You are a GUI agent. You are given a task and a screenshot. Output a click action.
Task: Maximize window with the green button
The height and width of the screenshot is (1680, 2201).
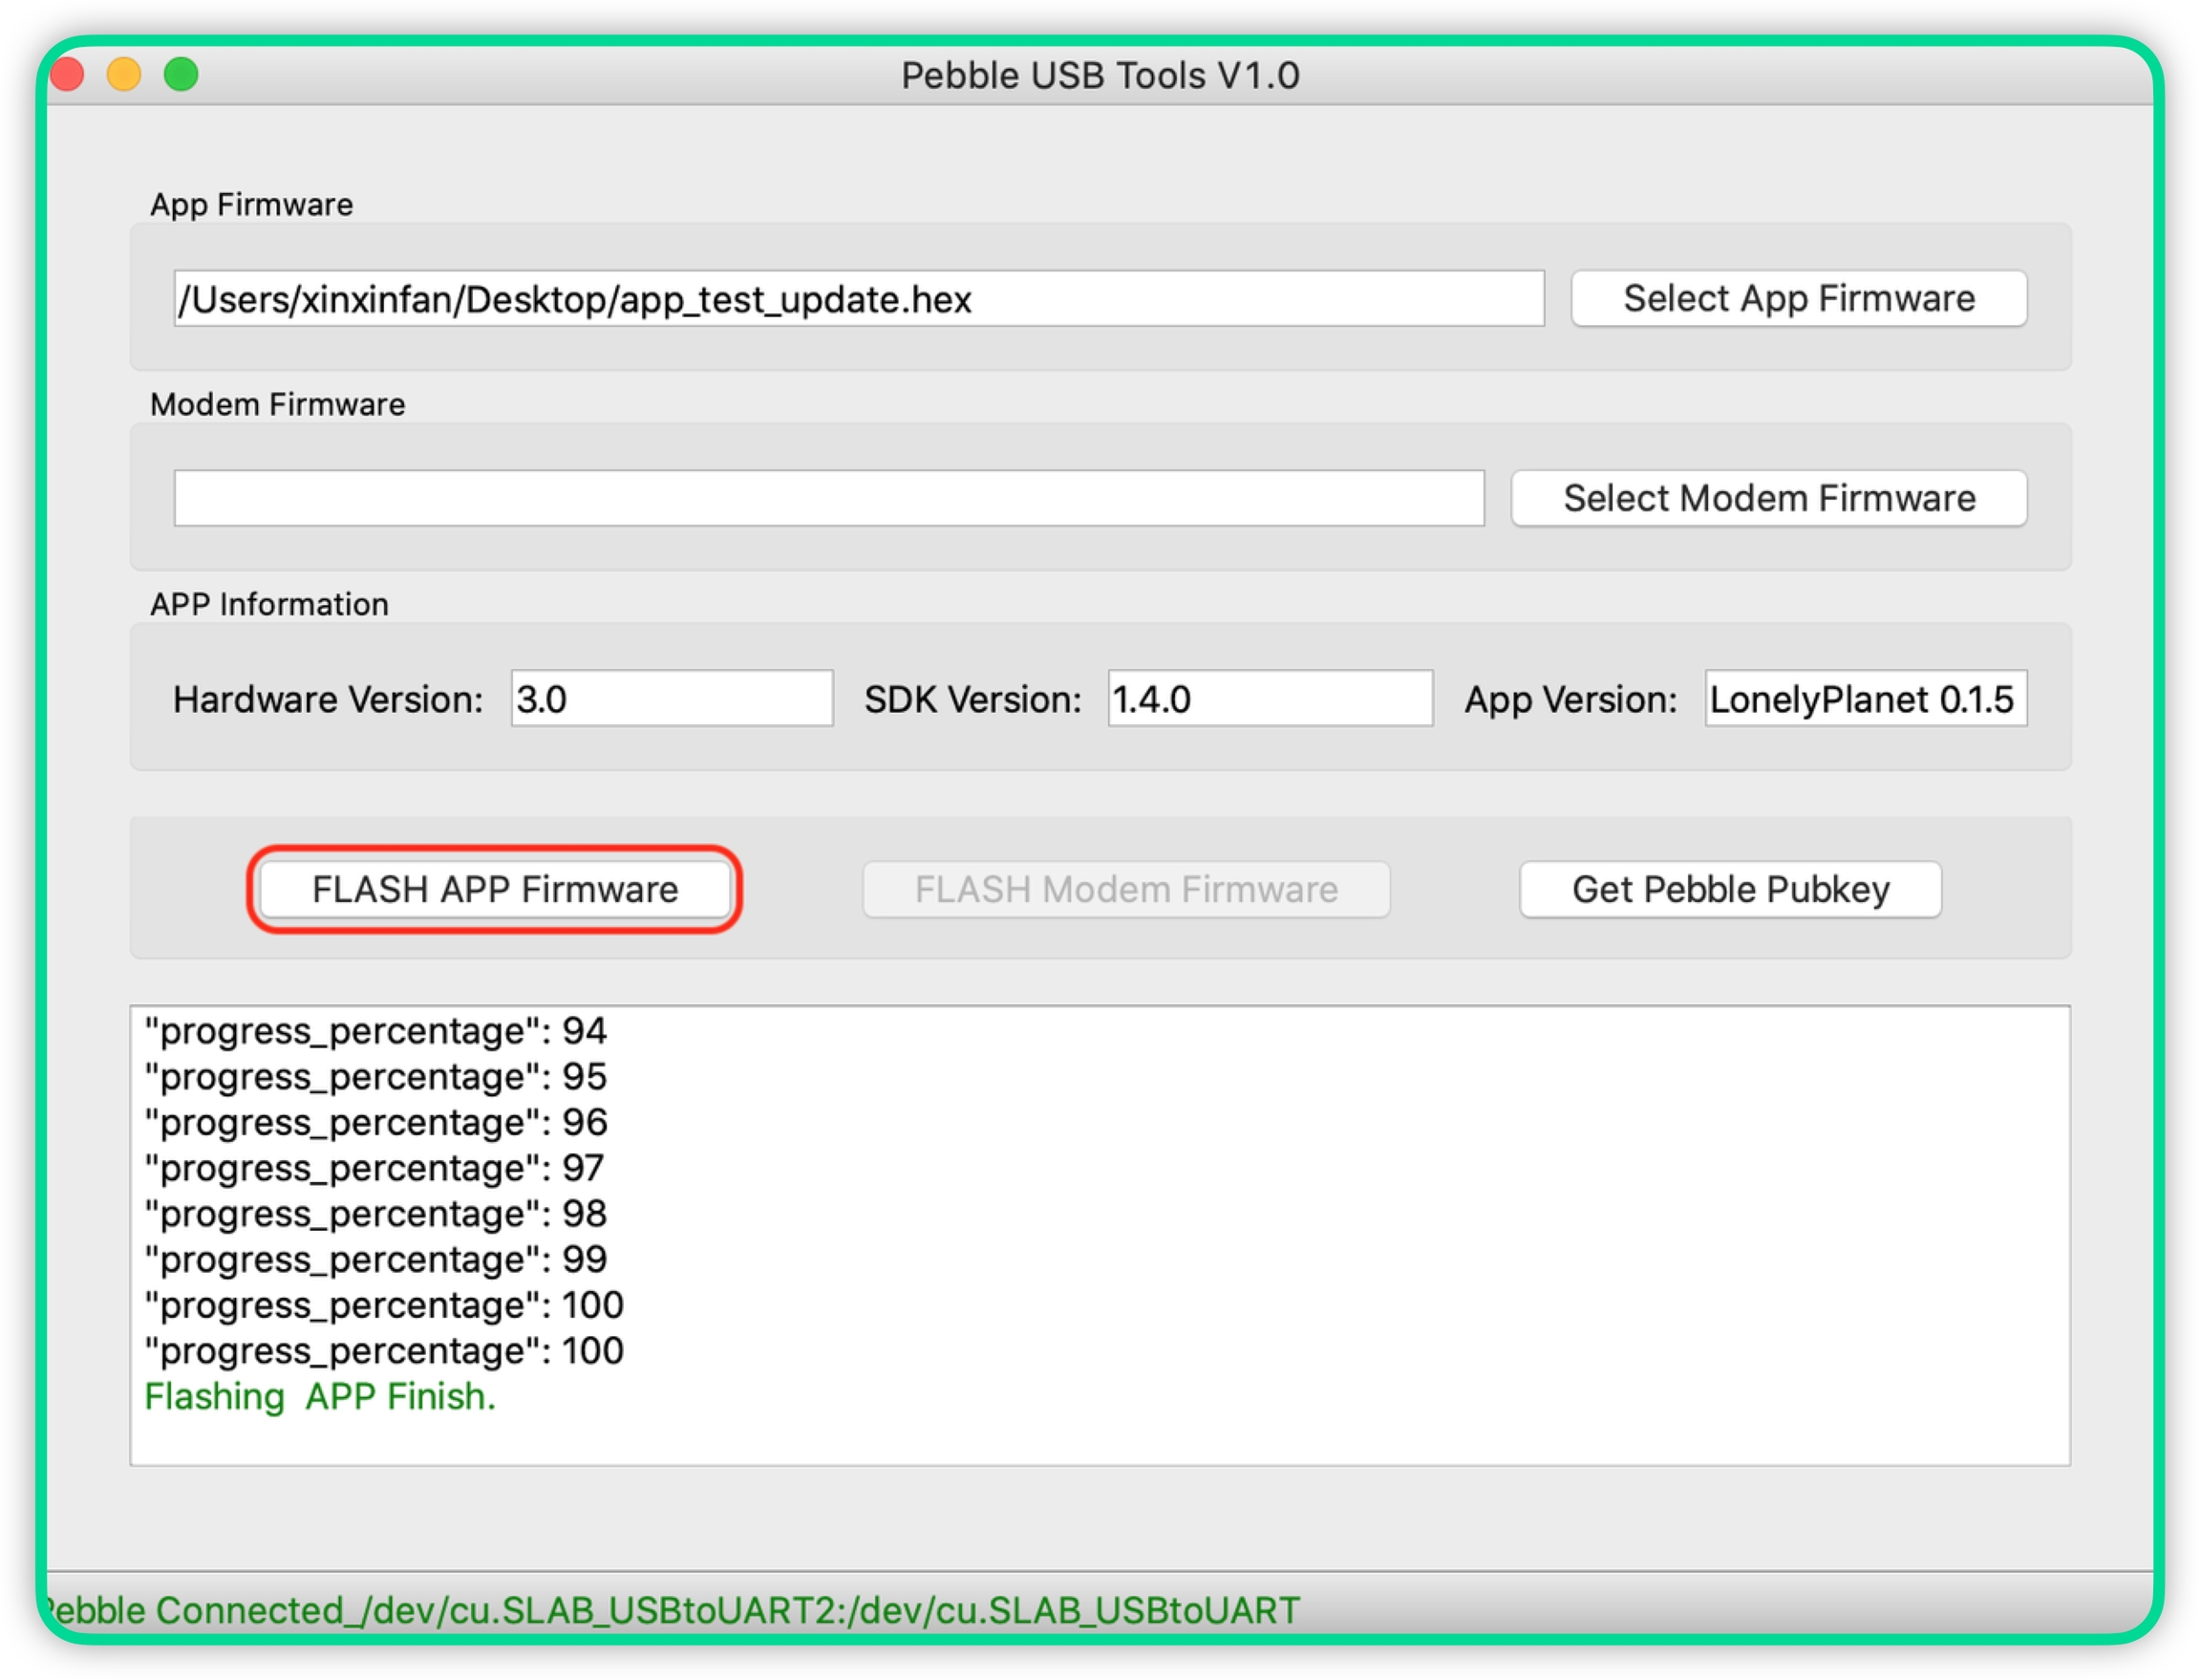pyautogui.click(x=181, y=75)
